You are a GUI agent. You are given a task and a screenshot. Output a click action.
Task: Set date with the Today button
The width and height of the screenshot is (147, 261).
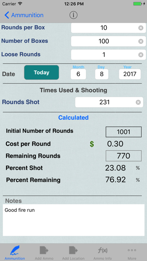coord(42,72)
